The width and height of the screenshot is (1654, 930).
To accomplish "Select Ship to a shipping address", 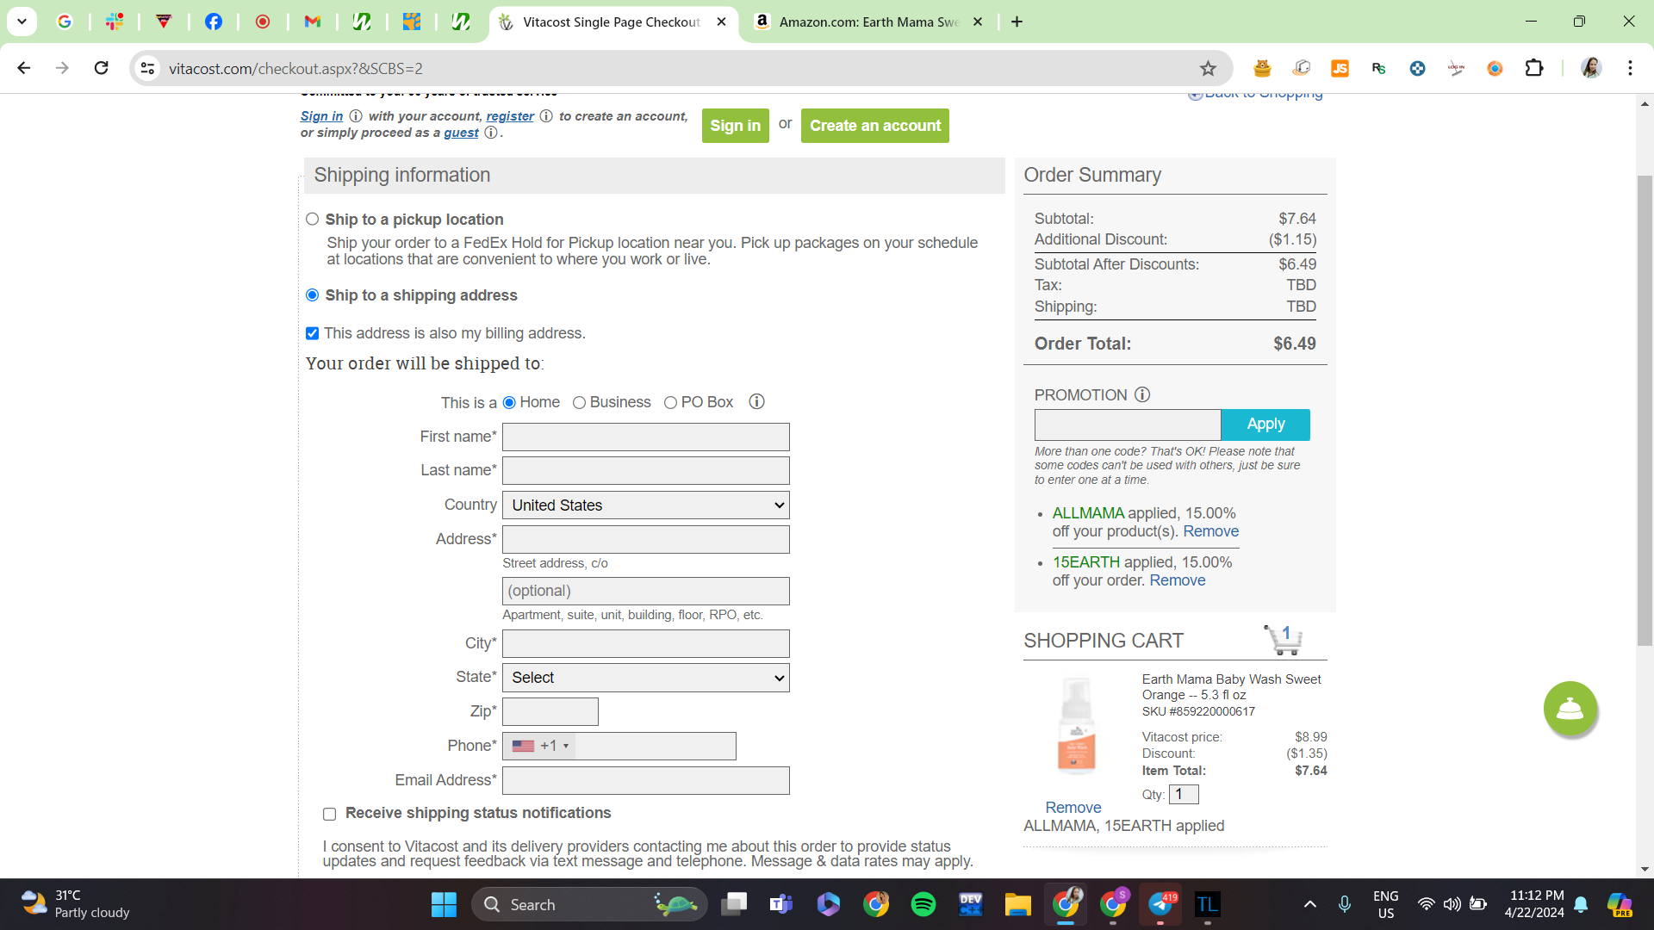I will (x=313, y=295).
